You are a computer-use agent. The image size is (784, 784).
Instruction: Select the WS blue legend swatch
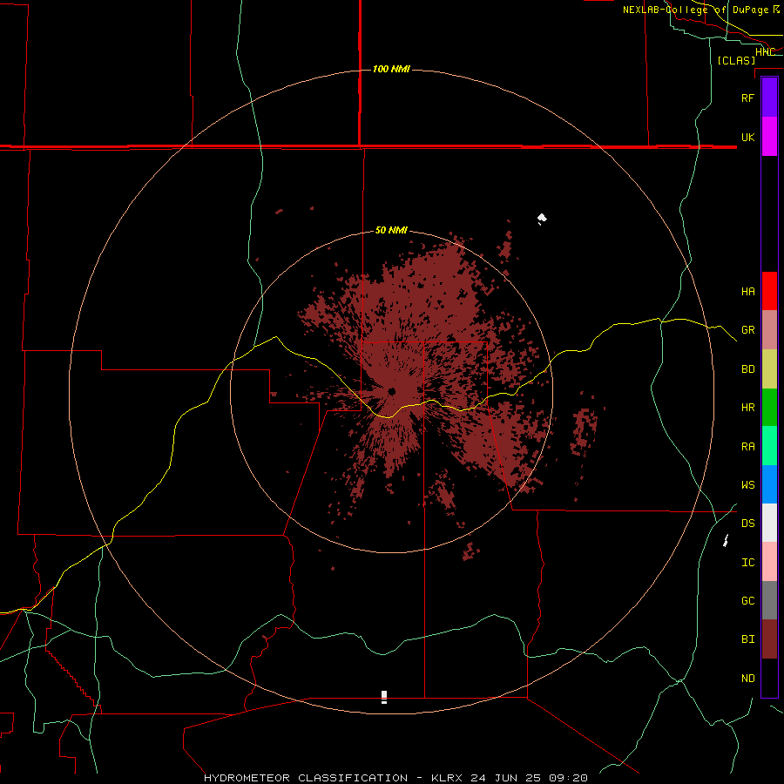click(769, 484)
